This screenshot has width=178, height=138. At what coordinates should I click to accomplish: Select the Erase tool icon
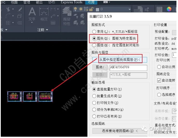point(20,9)
